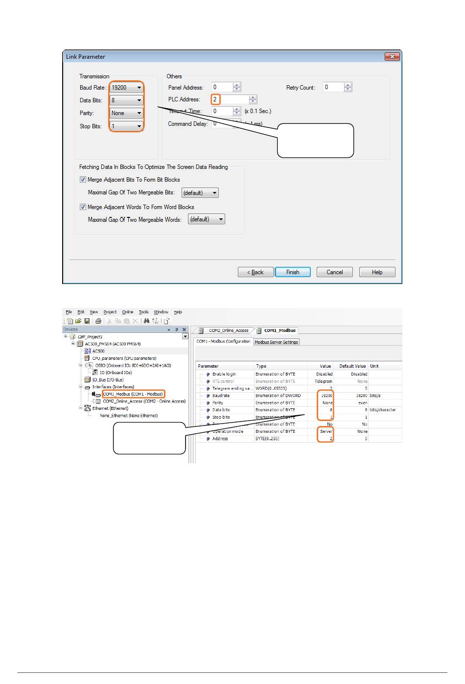Click the Cancel button in dialog

[335, 272]
